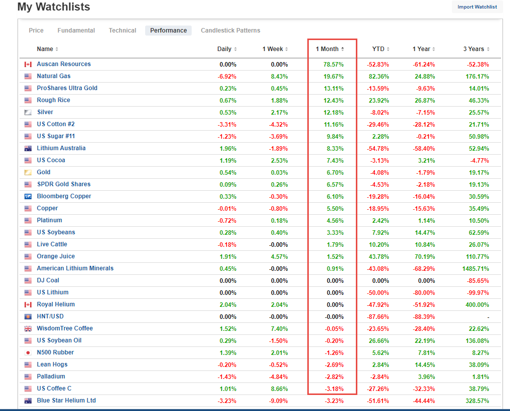The height and width of the screenshot is (411, 510).
Task: Click the Import Watchlist button
Action: pos(477,7)
